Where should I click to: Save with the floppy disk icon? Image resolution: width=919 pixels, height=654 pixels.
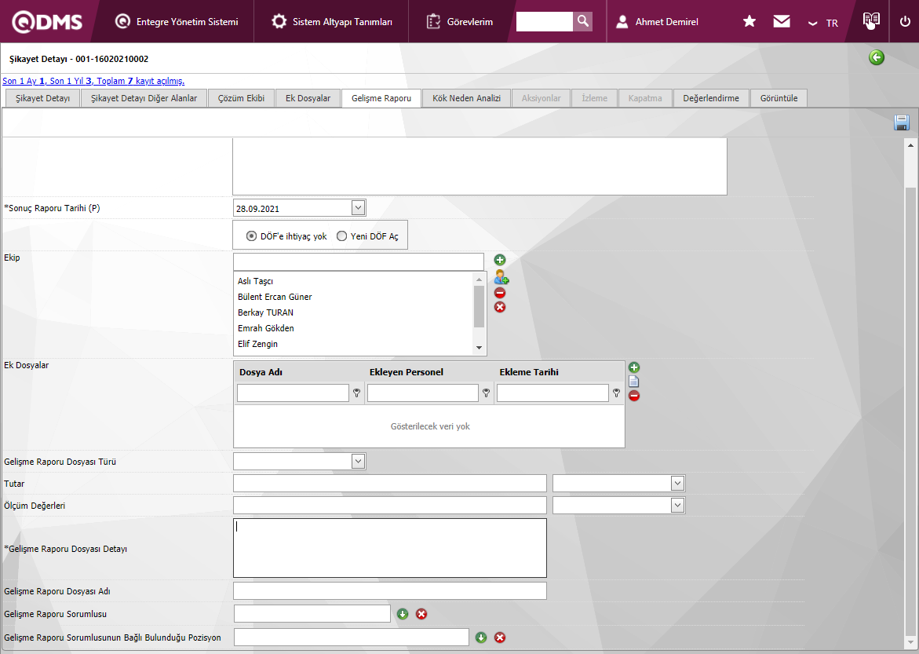click(902, 122)
